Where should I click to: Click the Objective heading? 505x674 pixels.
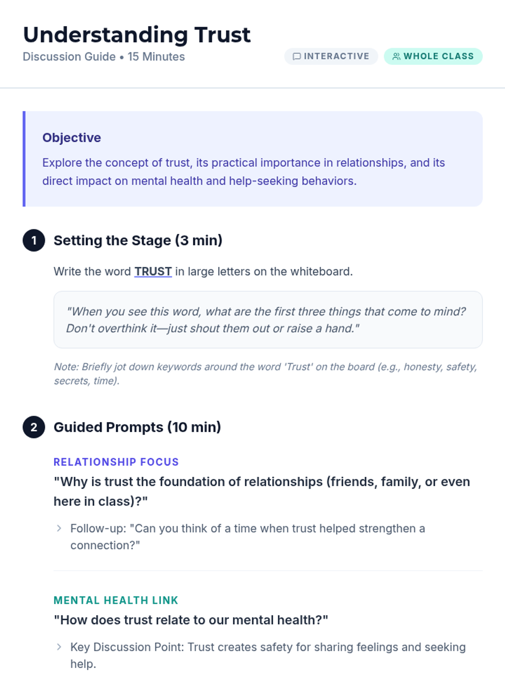point(72,138)
